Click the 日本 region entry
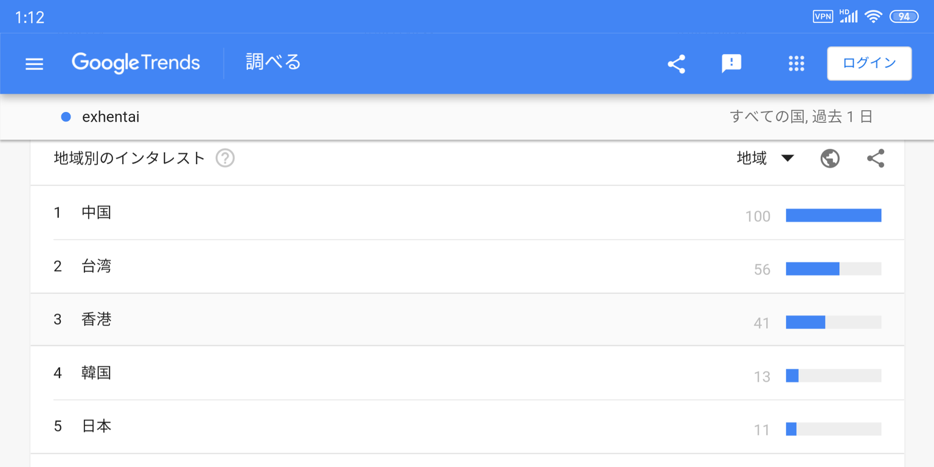The width and height of the screenshot is (934, 467). 97,426
